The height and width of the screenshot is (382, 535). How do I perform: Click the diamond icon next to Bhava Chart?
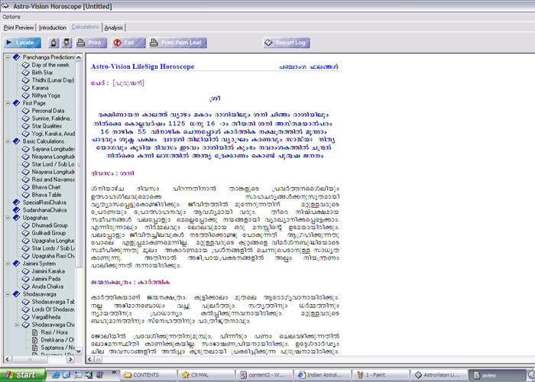[x=25, y=187]
